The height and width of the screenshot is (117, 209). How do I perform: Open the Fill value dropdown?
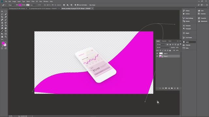pos(180,50)
